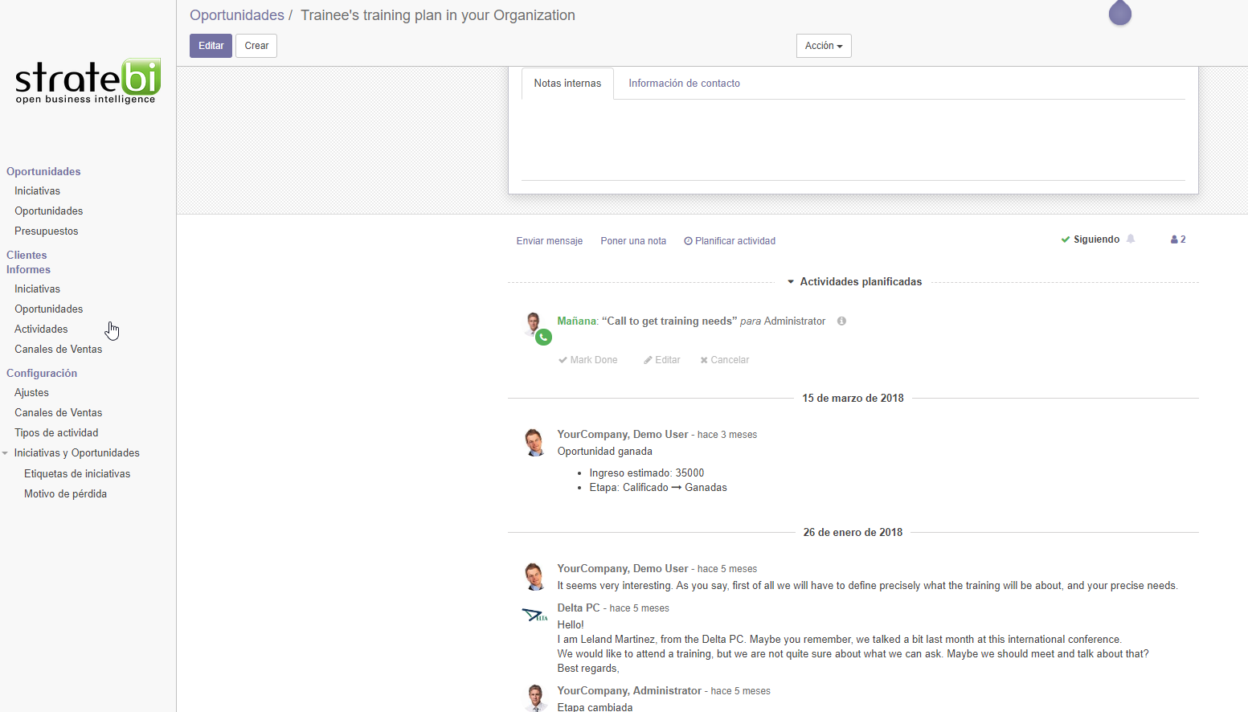Image resolution: width=1248 pixels, height=712 pixels.
Task: Click the green phone call activity icon
Action: (542, 338)
